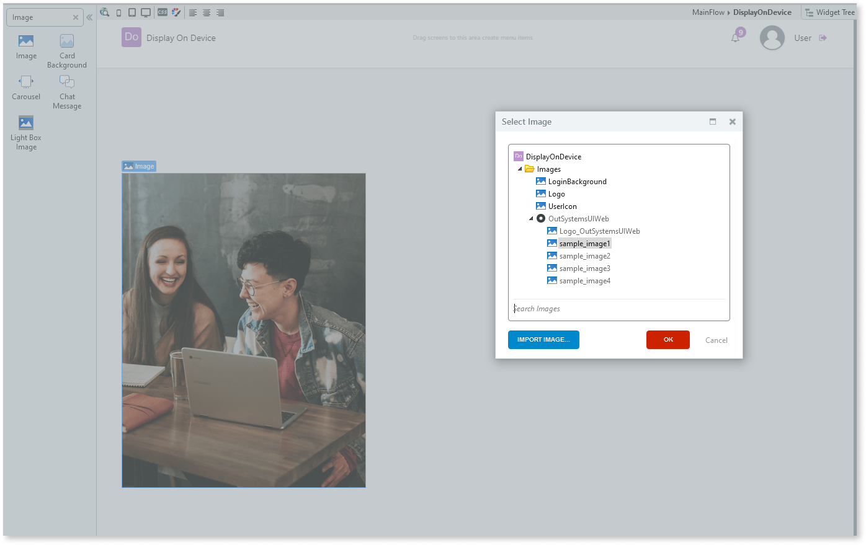The height and width of the screenshot is (545, 866).
Task: Navigate to MainFlow in the breadcrumb
Action: pyautogui.click(x=709, y=12)
